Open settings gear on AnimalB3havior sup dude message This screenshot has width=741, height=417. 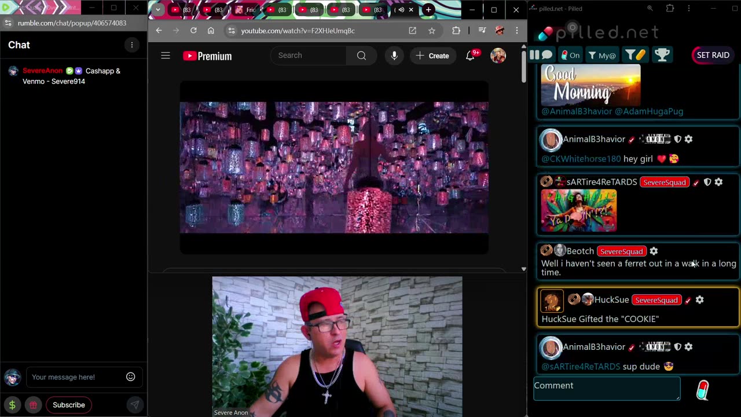click(688, 346)
